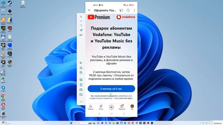Open the Recycle Bin desktop icon

3,12
